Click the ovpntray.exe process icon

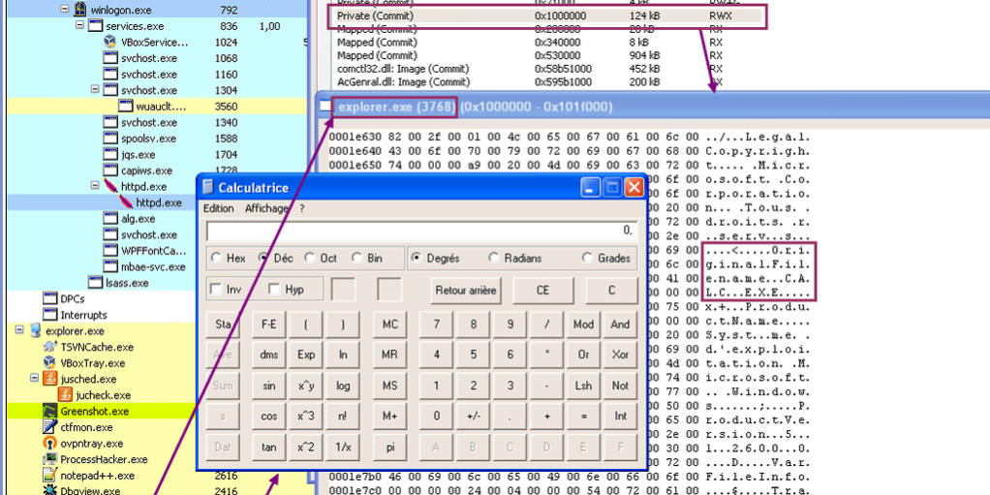coord(51,443)
